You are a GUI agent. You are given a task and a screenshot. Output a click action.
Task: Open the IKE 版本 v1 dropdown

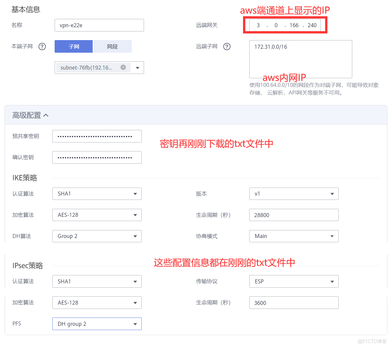click(294, 194)
